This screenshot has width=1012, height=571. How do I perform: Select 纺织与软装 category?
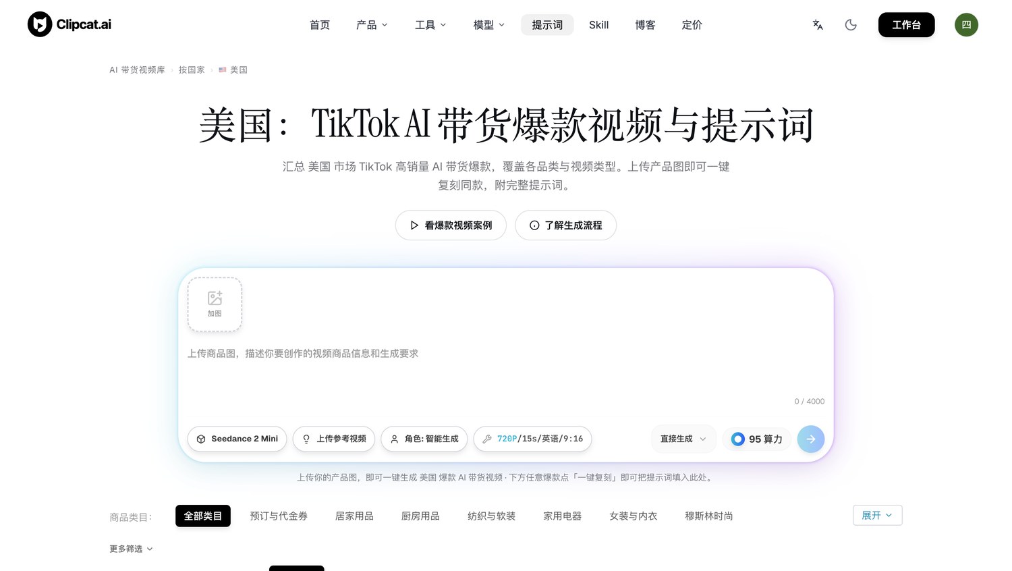[x=491, y=516]
